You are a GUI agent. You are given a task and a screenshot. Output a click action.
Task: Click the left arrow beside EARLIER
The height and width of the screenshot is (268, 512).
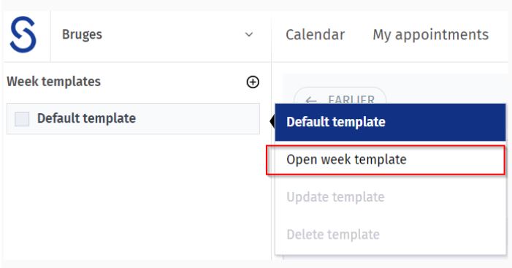pyautogui.click(x=311, y=100)
